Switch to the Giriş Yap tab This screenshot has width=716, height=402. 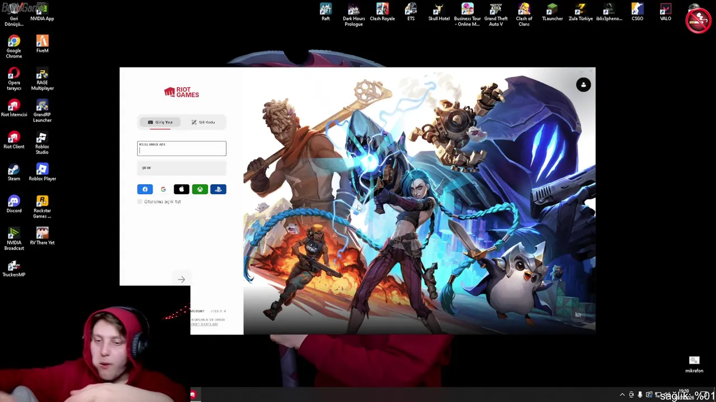[160, 122]
